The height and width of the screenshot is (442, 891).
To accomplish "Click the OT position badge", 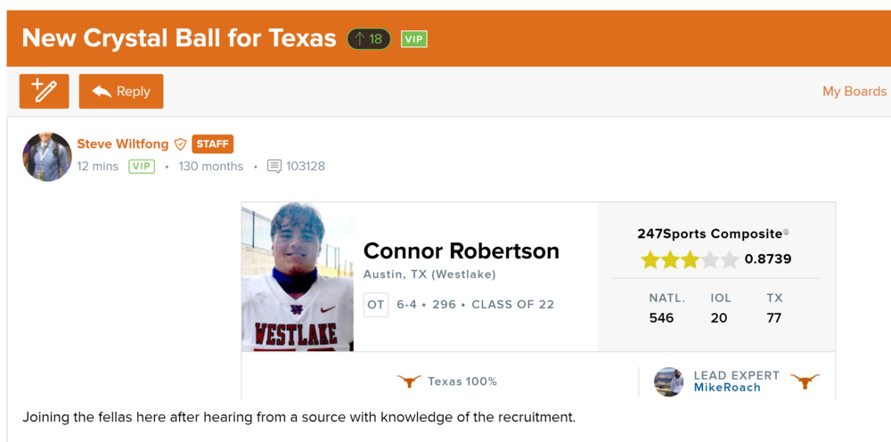I will [376, 305].
